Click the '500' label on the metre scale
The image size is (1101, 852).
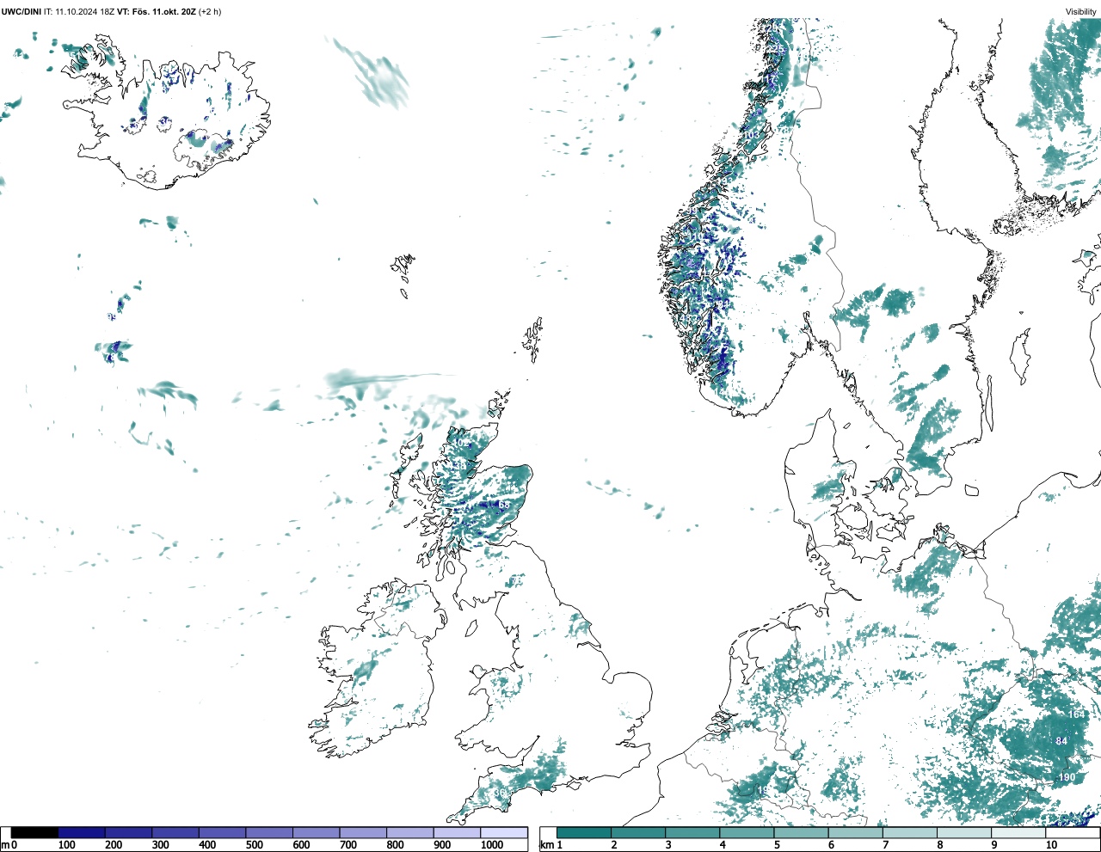254,845
